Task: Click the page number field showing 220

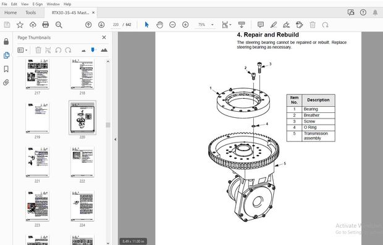Action: tap(116, 25)
